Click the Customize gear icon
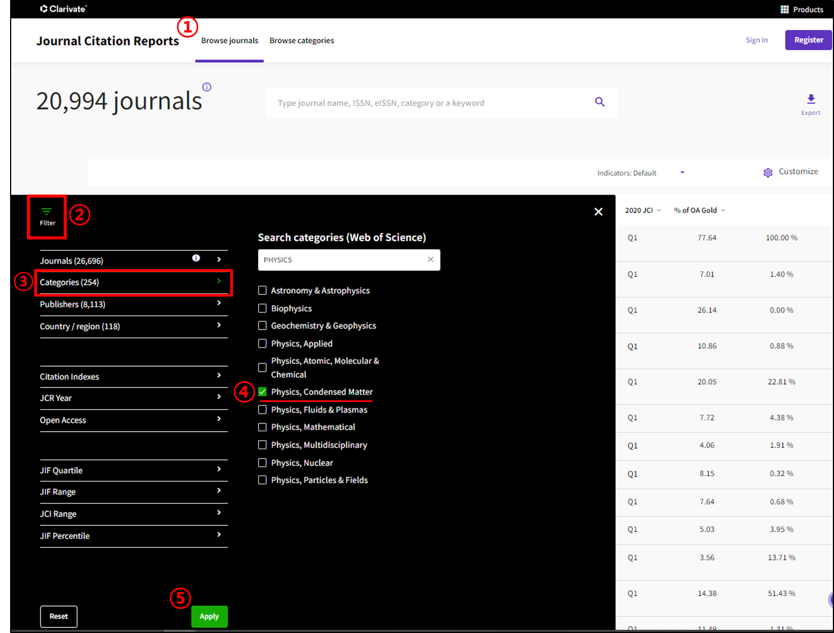 pos(768,173)
